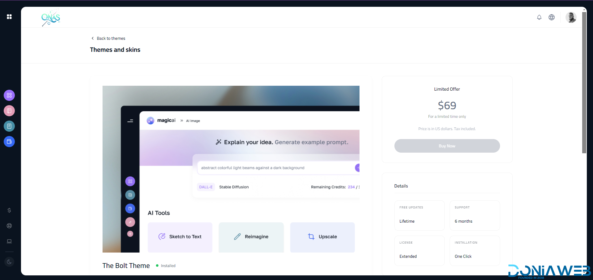Select the blue wallet sidebar icon

[9, 142]
